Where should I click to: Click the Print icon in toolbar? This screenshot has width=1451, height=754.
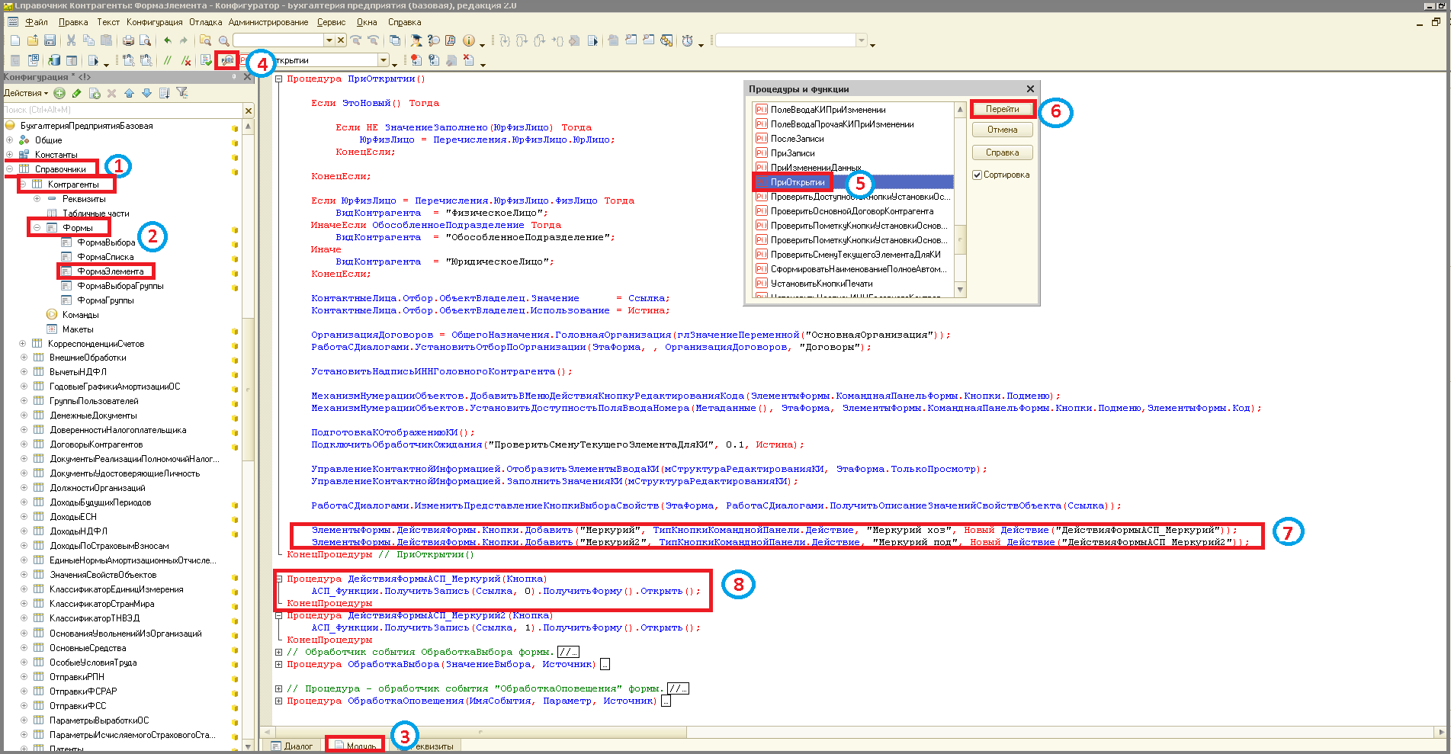click(x=128, y=40)
